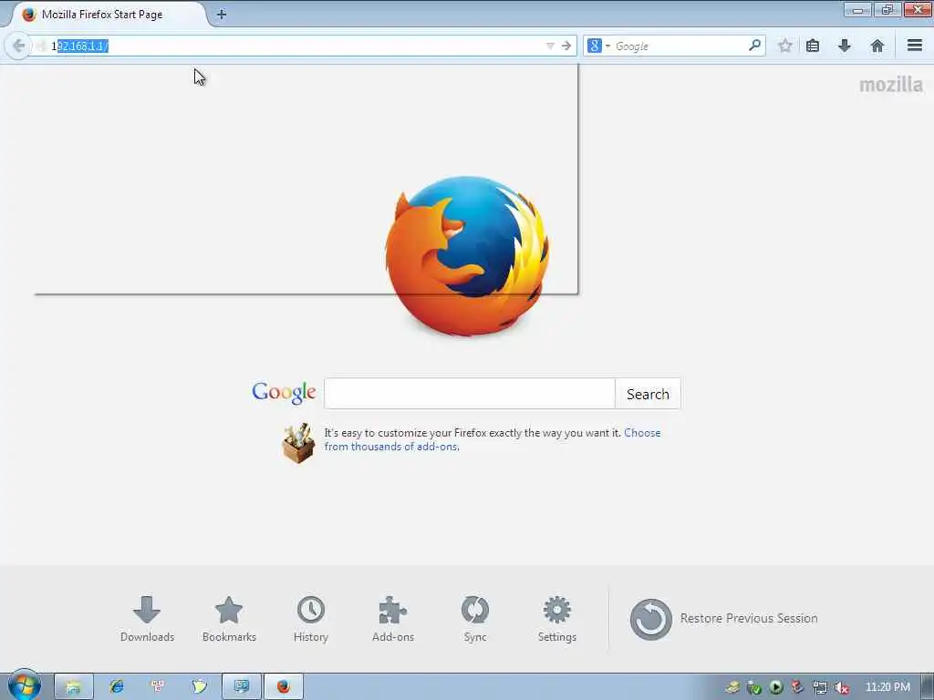Open the address bar history dropdown
Viewport: 934px width, 700px height.
[550, 46]
